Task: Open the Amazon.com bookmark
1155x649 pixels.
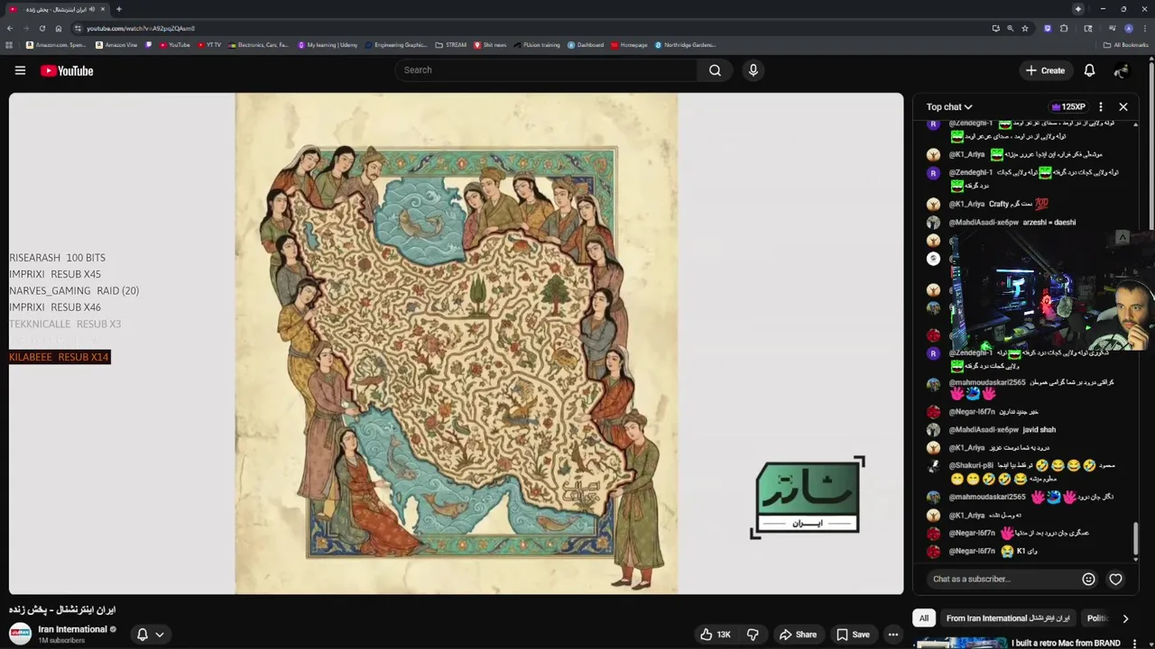Action: tap(56, 44)
